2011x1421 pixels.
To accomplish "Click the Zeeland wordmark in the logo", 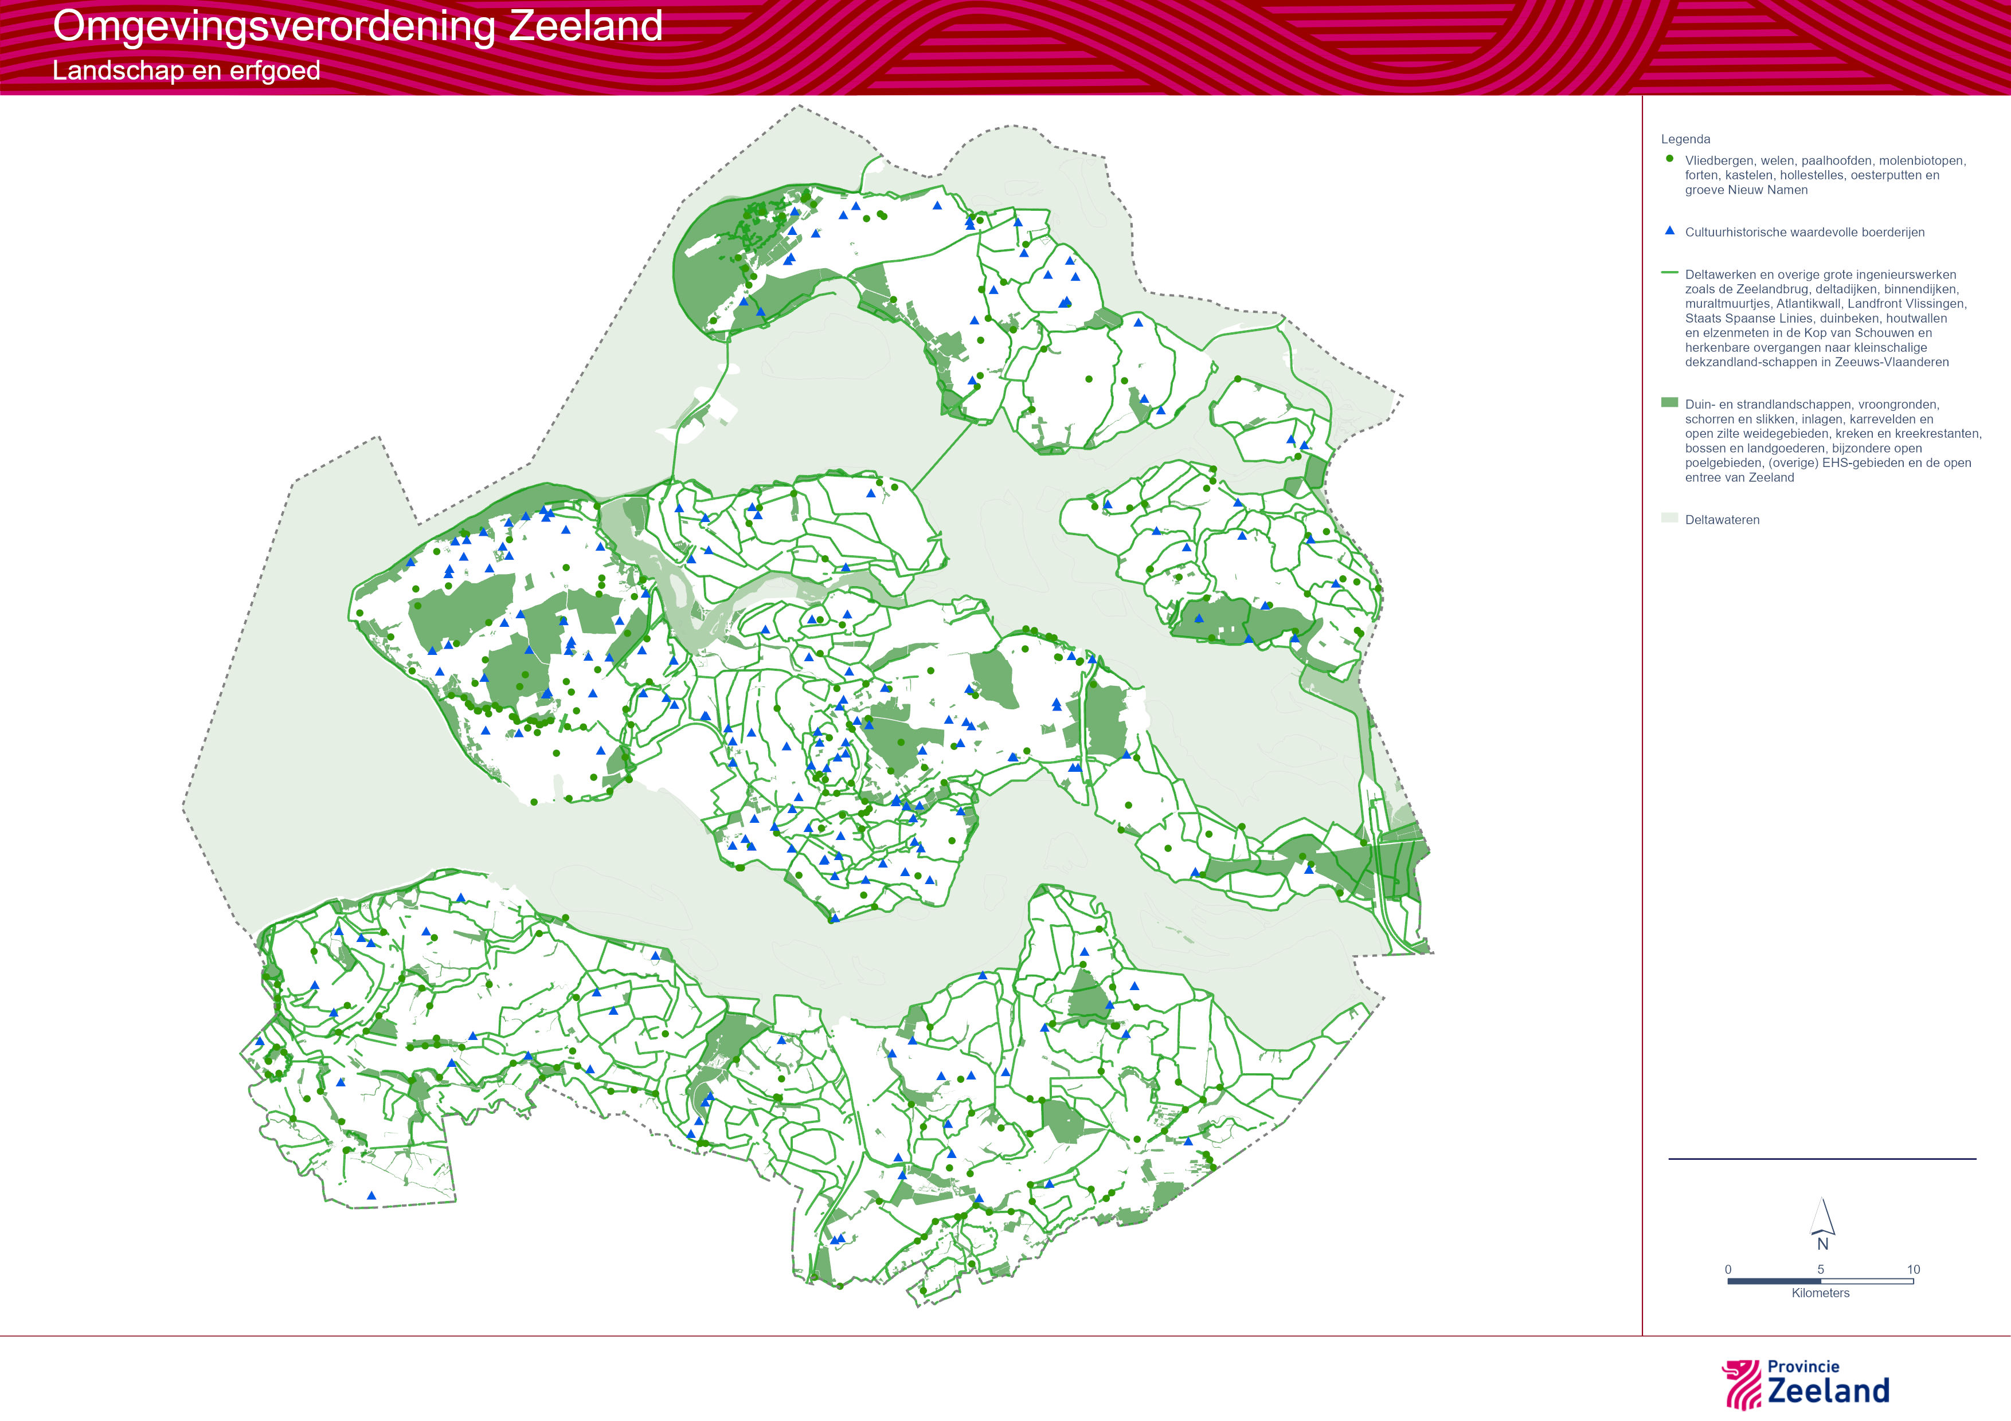I will pos(1828,1391).
